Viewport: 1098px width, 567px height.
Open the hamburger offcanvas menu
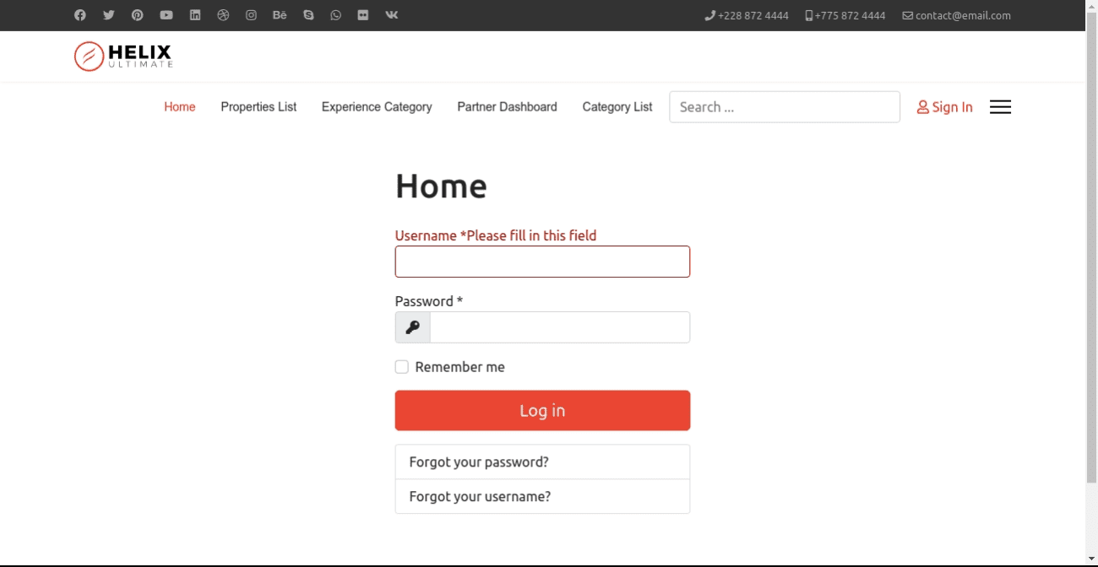(x=1000, y=107)
